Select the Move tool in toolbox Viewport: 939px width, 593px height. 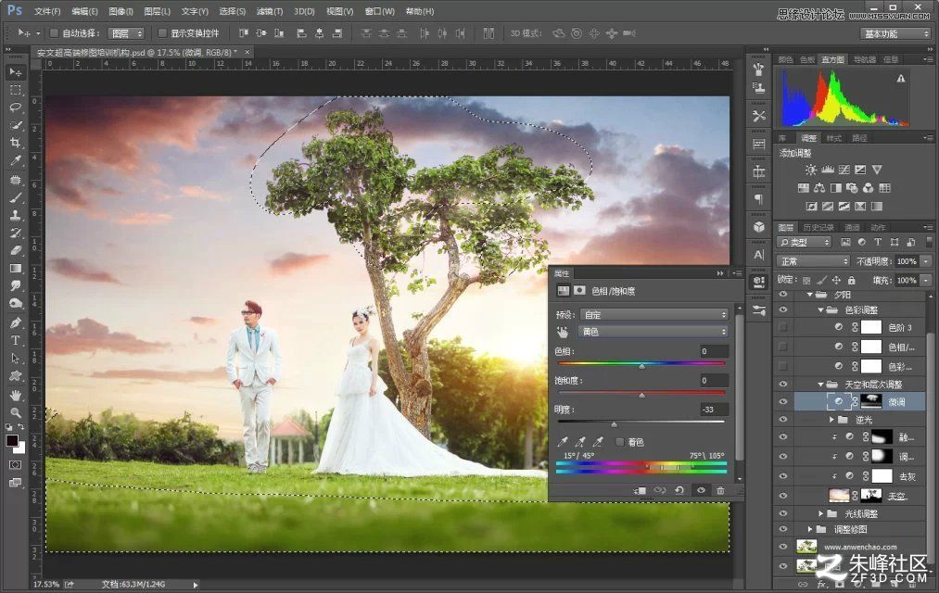coord(15,72)
